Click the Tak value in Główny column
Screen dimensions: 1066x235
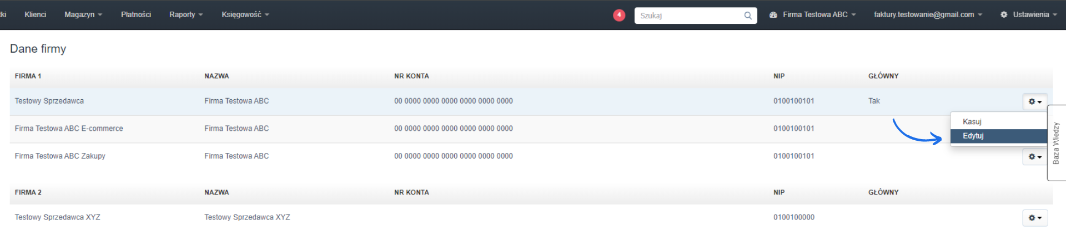[874, 101]
